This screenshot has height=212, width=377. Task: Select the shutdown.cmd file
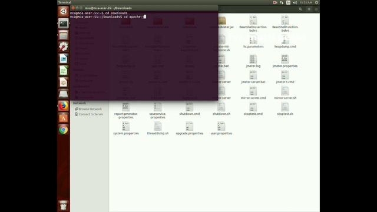point(190,109)
